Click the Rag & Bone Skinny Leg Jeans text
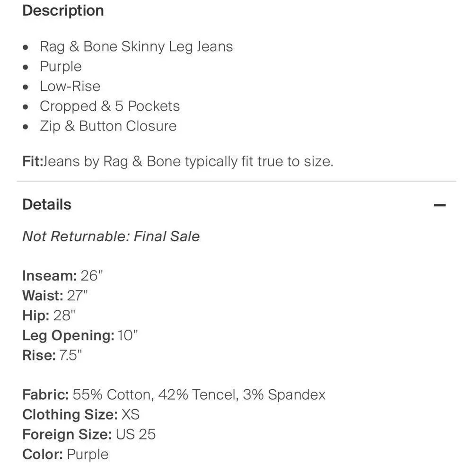 (136, 47)
